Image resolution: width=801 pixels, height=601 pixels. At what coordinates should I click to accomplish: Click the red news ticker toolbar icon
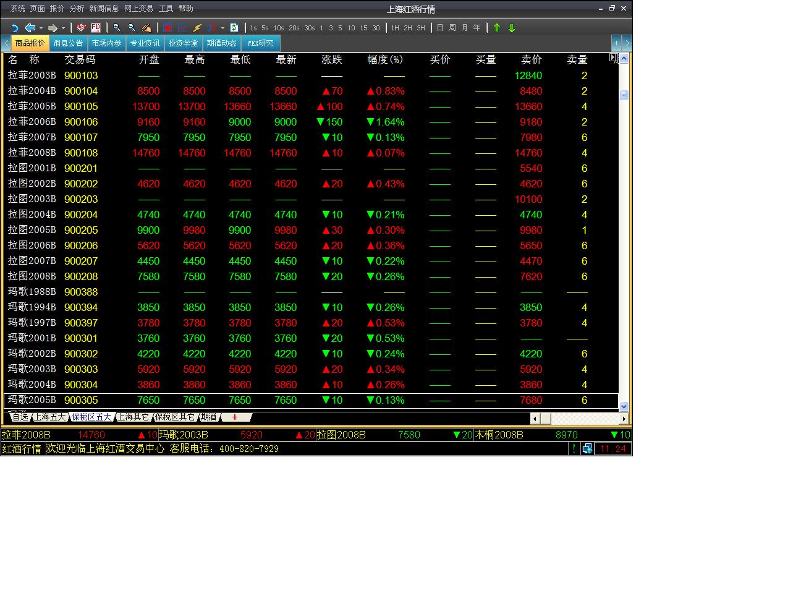pos(81,28)
